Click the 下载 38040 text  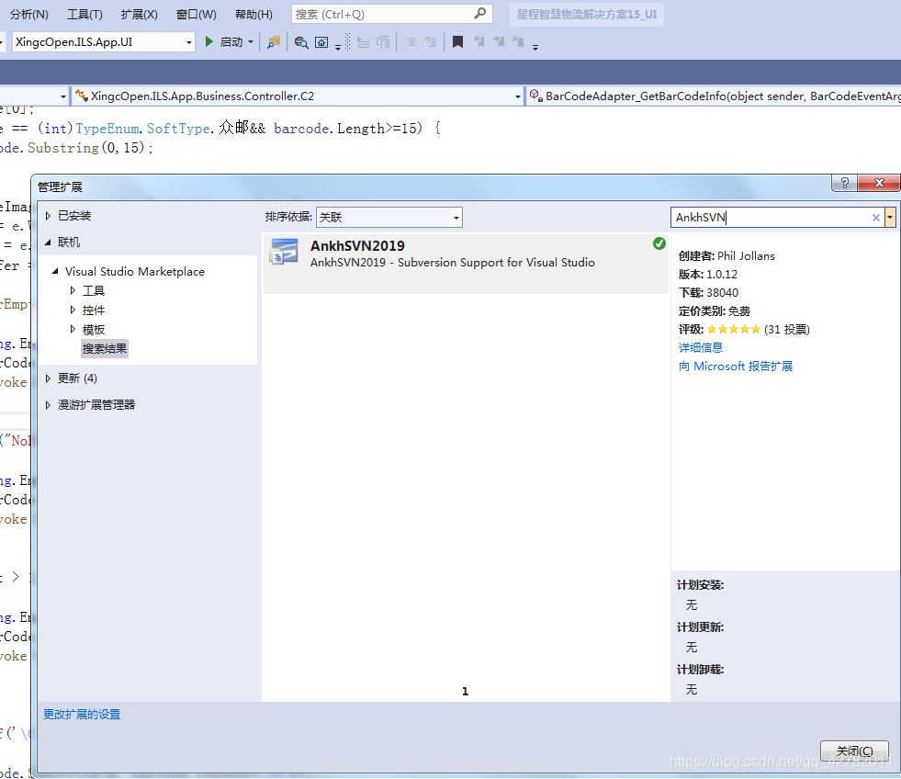pos(708,293)
